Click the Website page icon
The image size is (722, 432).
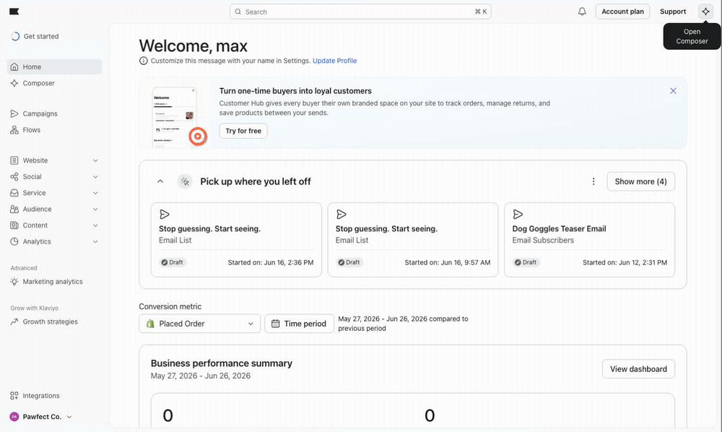point(14,160)
